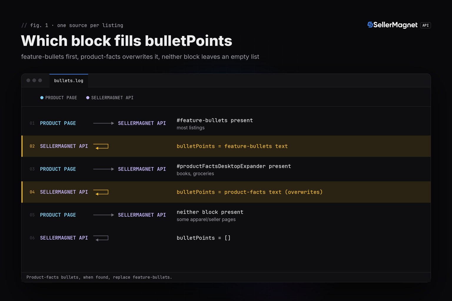Click the subtitle starting 'feature-bullets first'
This screenshot has height=301, width=452.
140,57
